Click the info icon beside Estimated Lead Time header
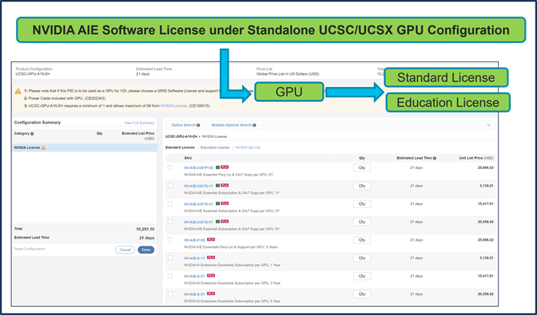This screenshot has height=315, width=537. (x=435, y=158)
